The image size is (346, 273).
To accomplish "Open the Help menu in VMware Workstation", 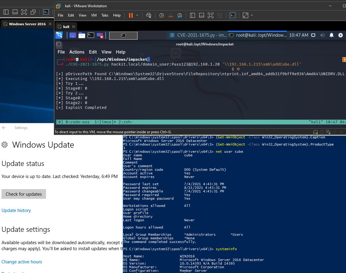I will [117, 15].
